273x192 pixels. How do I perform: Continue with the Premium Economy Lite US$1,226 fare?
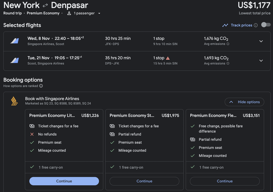coord(64,181)
